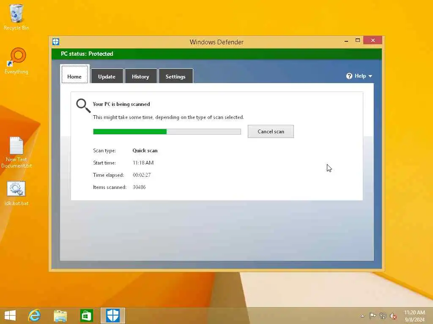Screen dimensions: 433x324
Task: Launch Internet Explorer from taskbar
Action: (35, 316)
